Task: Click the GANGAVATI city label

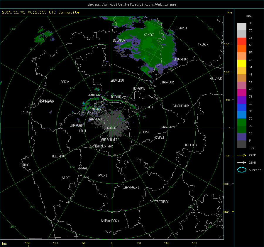Action: pos(167,127)
